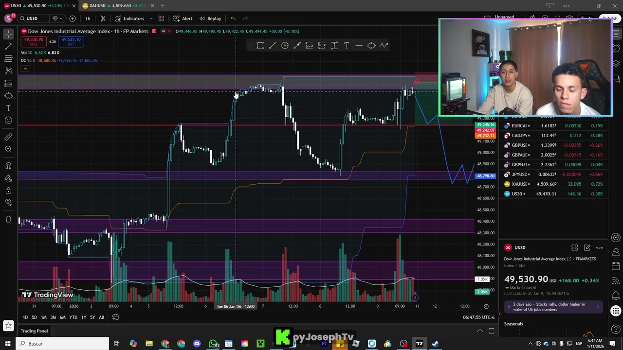Open Discord from the Windows taskbar
The width and height of the screenshot is (623, 350).
tap(197, 344)
